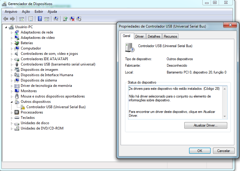Click the Disable device toolbar icon
Screen dimensions: 240x171
79,19
